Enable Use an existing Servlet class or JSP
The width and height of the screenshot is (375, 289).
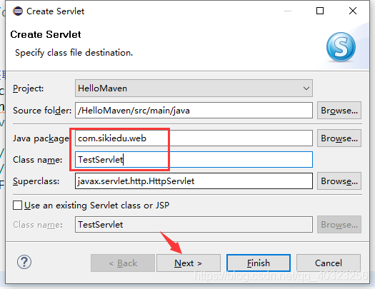coord(17,206)
